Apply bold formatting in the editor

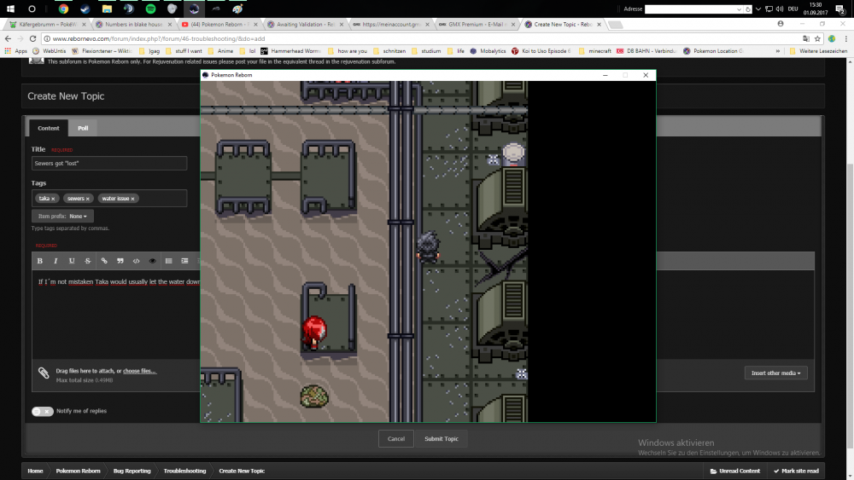tap(40, 261)
